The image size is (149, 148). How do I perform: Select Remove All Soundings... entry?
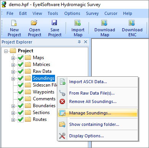coord(97,101)
